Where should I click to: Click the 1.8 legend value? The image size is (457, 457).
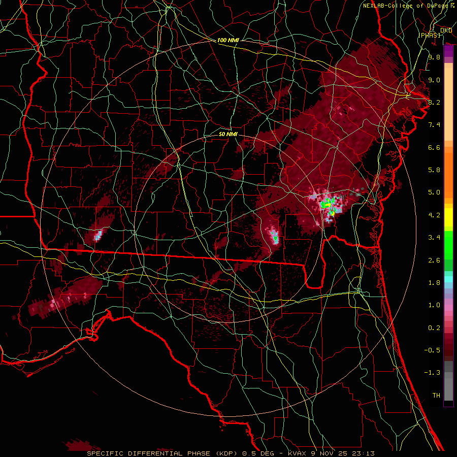434,283
